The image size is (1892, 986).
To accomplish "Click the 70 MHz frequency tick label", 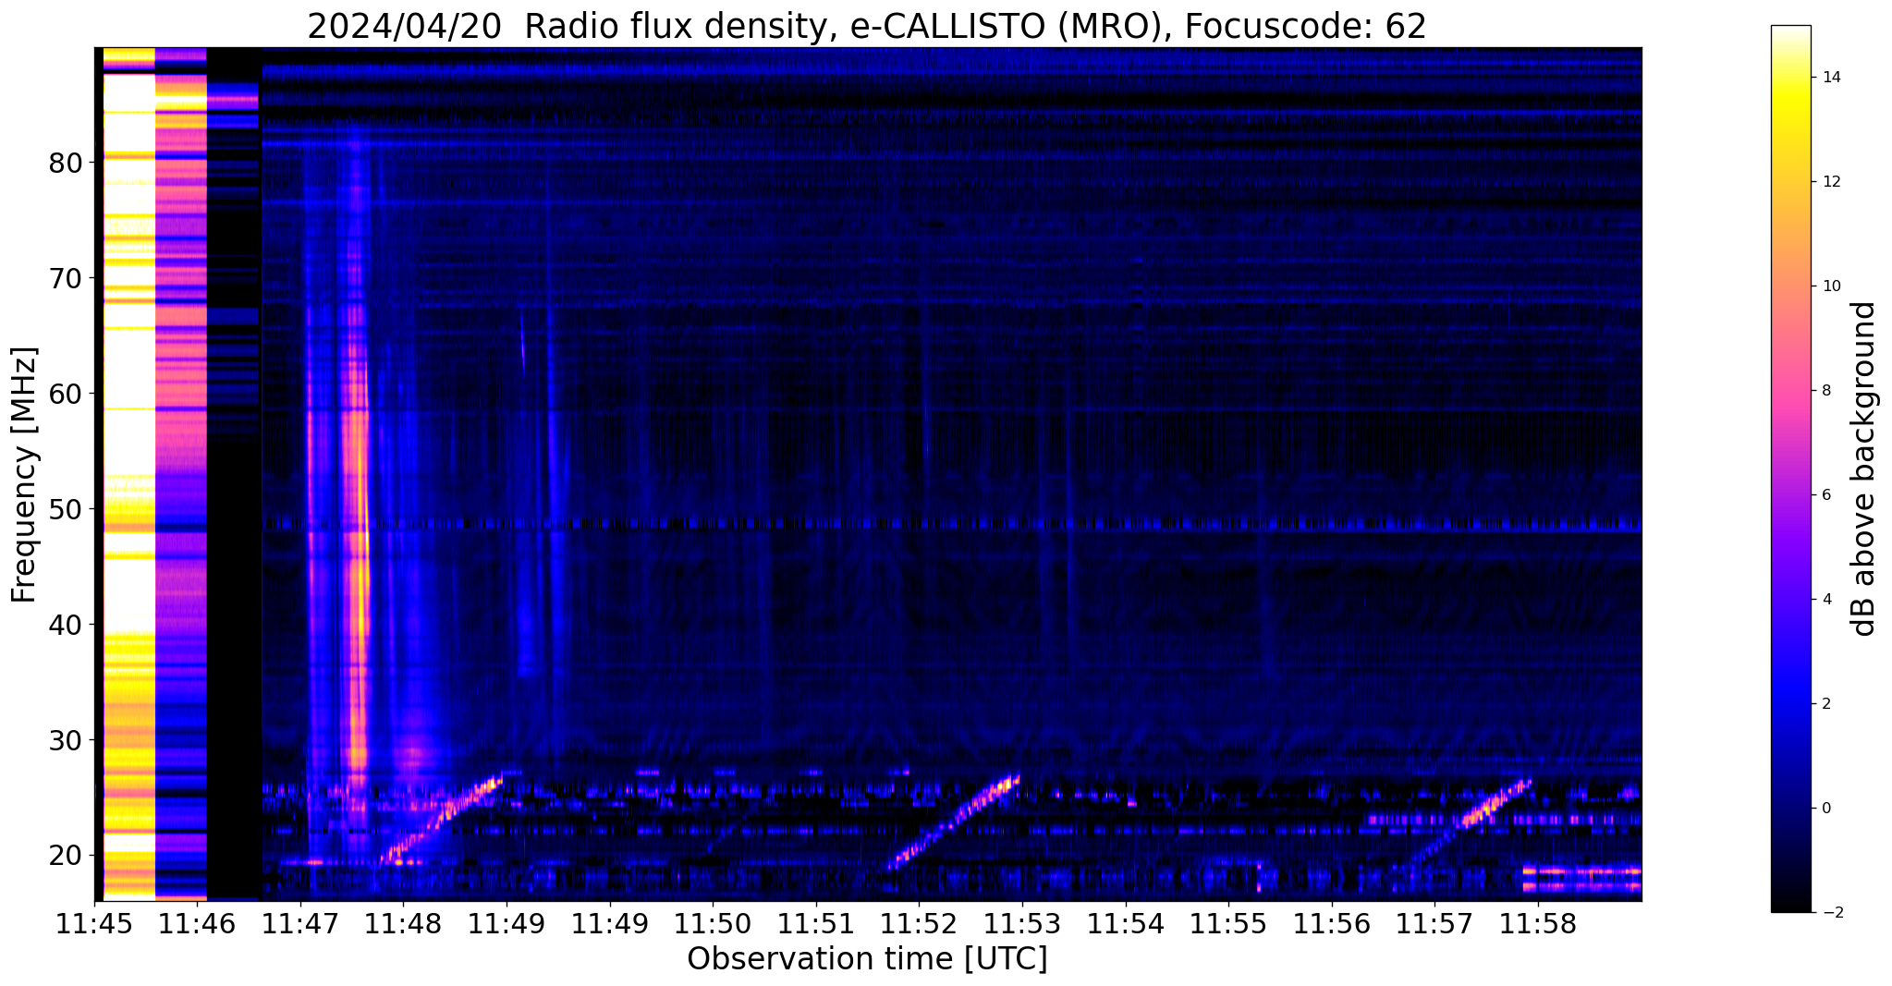I will pyautogui.click(x=66, y=278).
